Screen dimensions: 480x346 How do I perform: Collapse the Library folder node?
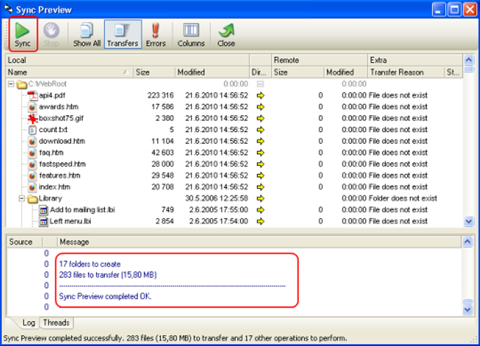(x=21, y=198)
